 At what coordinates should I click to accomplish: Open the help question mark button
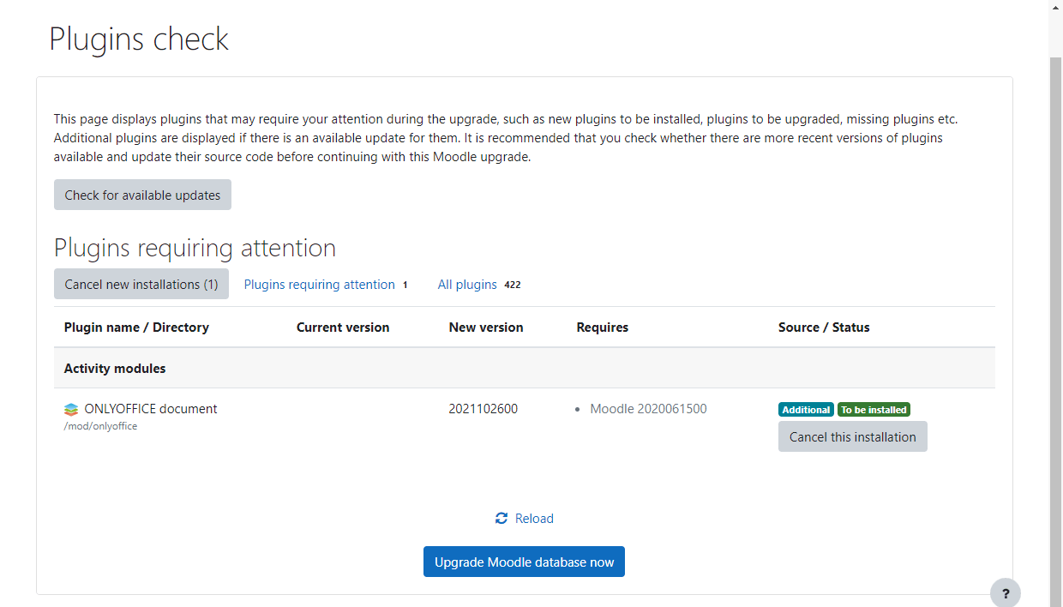pos(1006,593)
